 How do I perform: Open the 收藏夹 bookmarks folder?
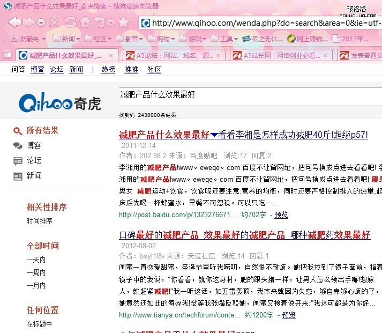coord(28,39)
